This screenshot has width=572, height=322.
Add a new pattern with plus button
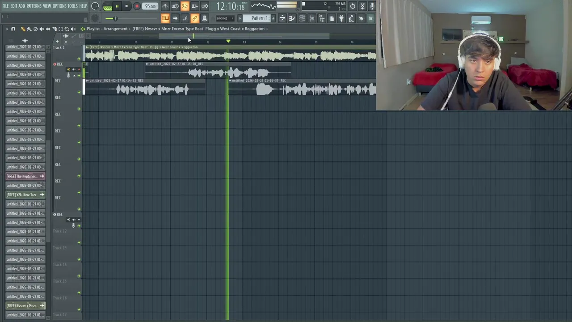(273, 18)
